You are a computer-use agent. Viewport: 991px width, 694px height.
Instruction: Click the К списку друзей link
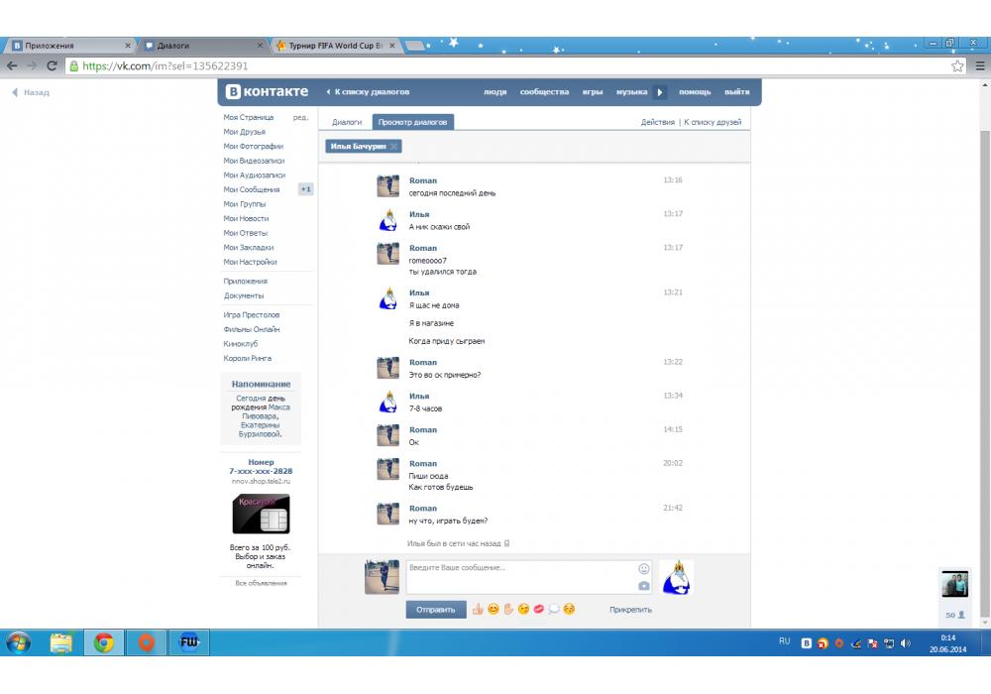tap(713, 122)
